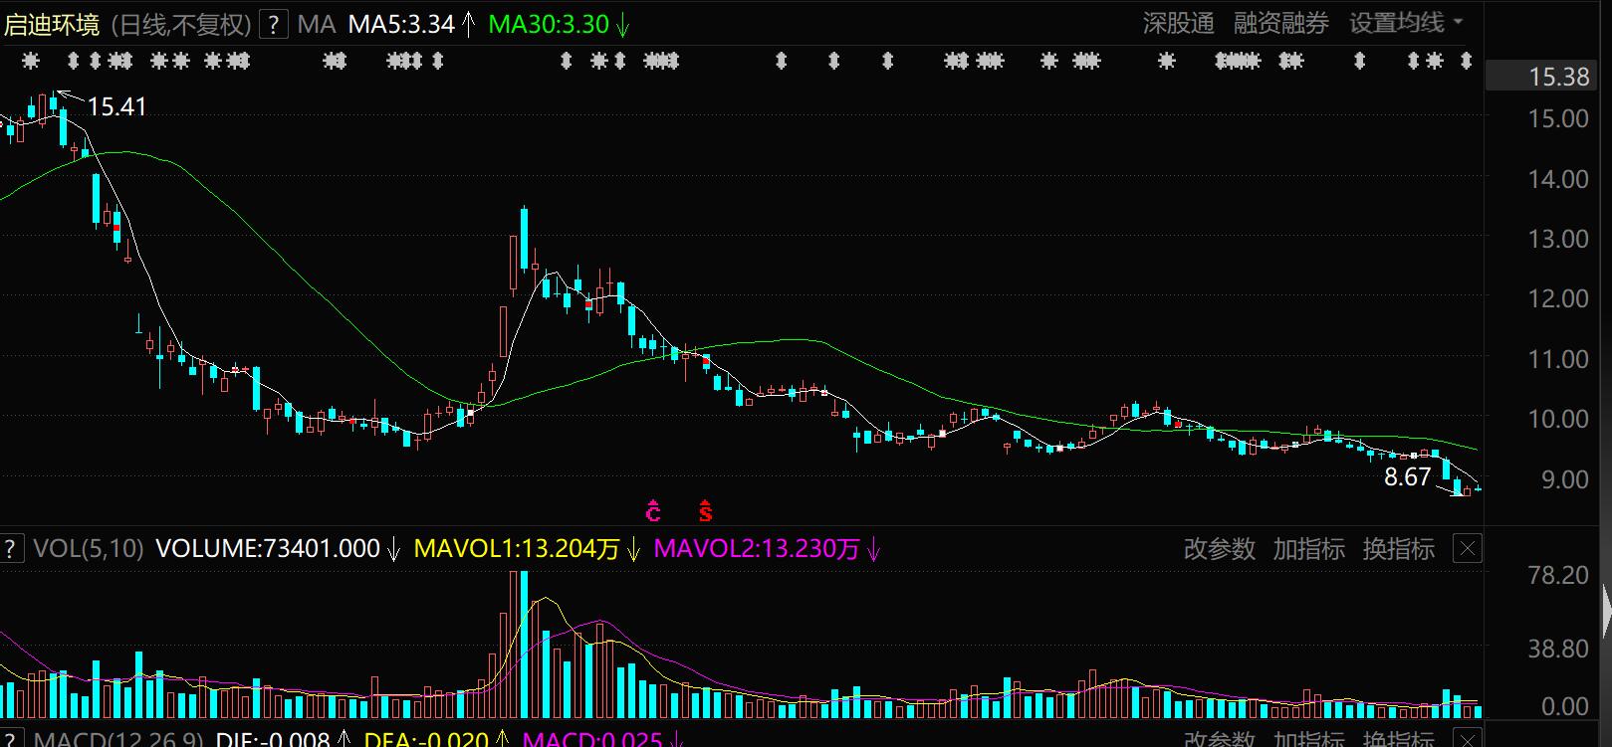This screenshot has width=1612, height=747.
Task: Click the yellow MAVOL1 label
Action: click(516, 549)
